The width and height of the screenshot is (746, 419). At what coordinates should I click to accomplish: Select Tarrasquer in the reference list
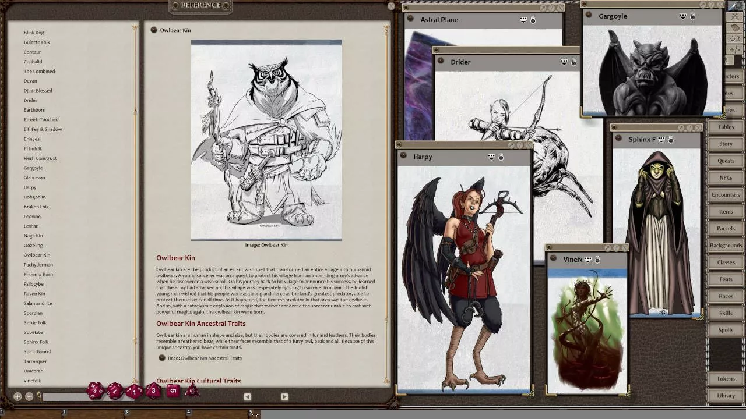point(35,361)
